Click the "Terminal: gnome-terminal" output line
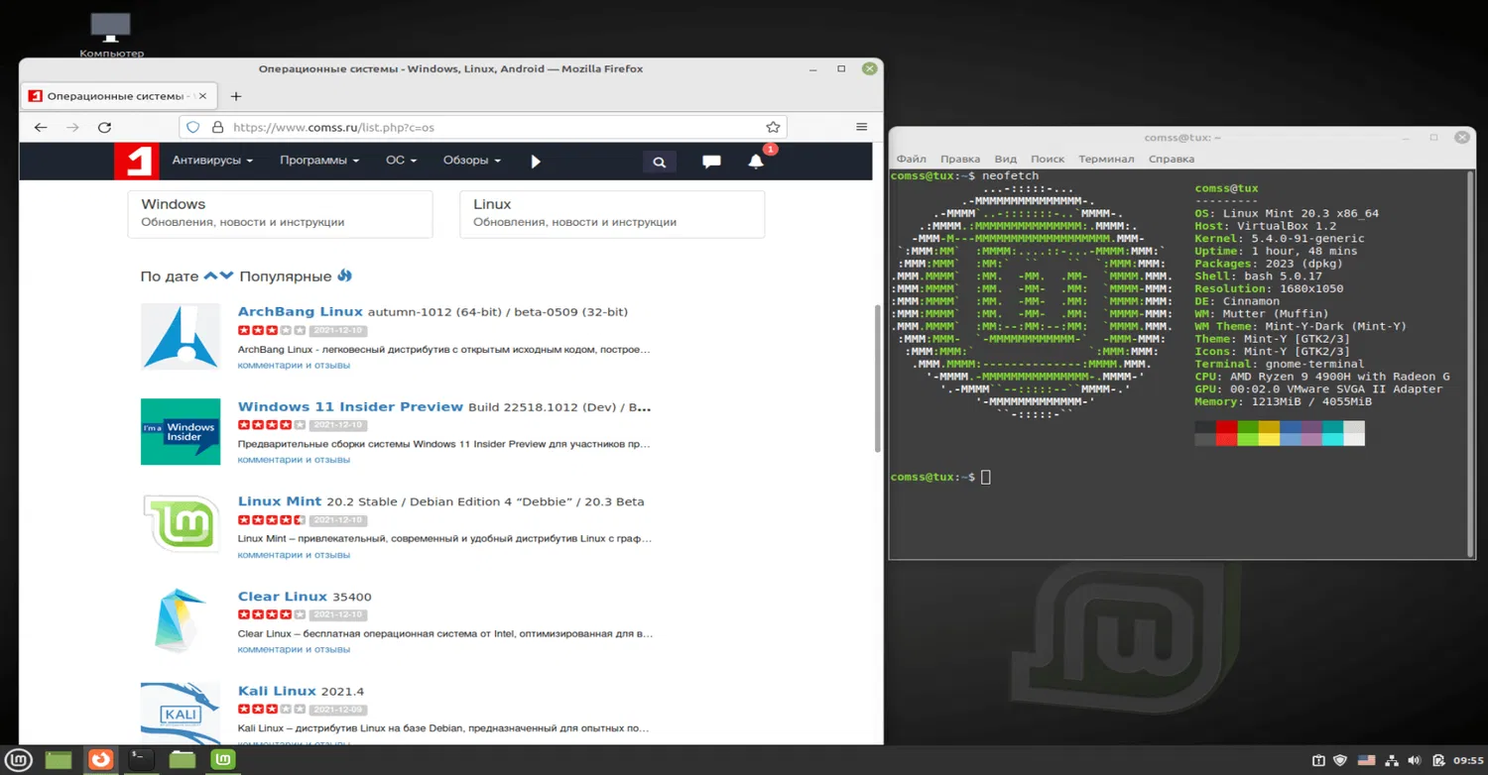 click(1280, 364)
